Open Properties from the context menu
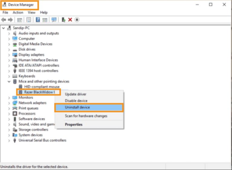 pos(89,125)
